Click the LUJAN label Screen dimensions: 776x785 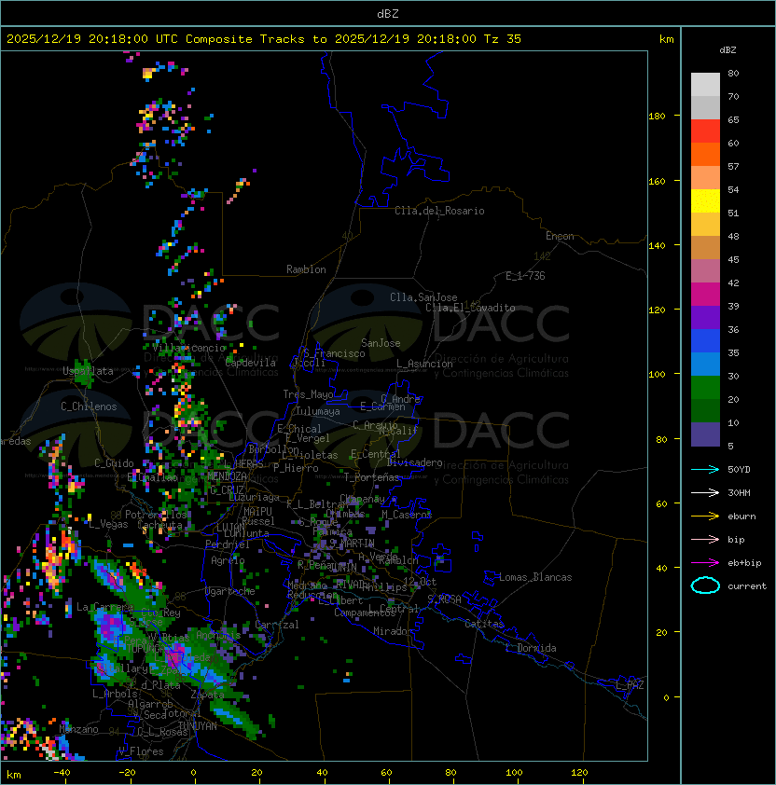231,528
